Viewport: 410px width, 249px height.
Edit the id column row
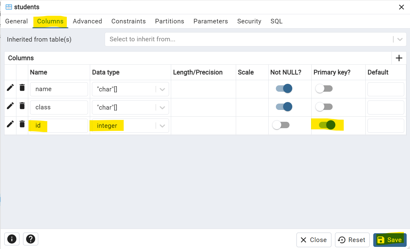(x=10, y=124)
